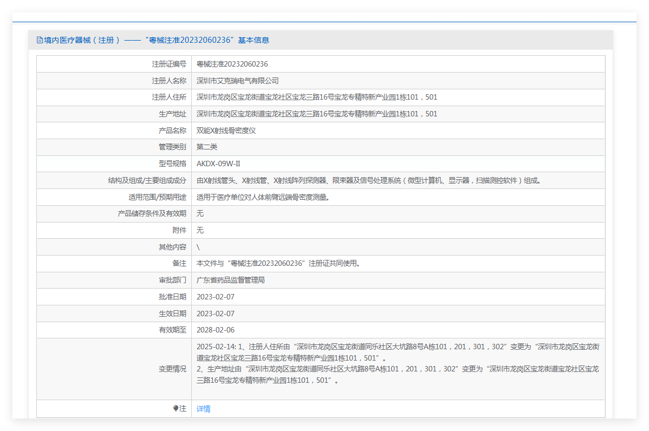Click registrant name 深圳市艾克瑞电气有限公司
The height and width of the screenshot is (431, 649).
pos(237,81)
